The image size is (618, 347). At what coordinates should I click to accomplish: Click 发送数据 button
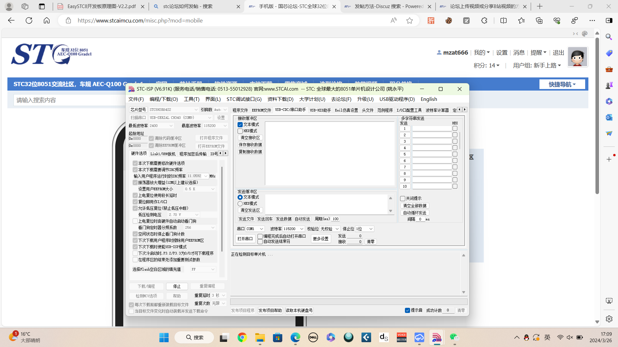click(x=284, y=219)
